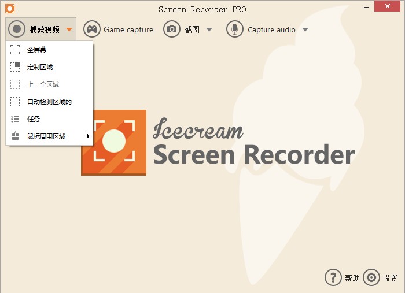
Task: Click the 捕获视频 button label
Action: (x=45, y=29)
